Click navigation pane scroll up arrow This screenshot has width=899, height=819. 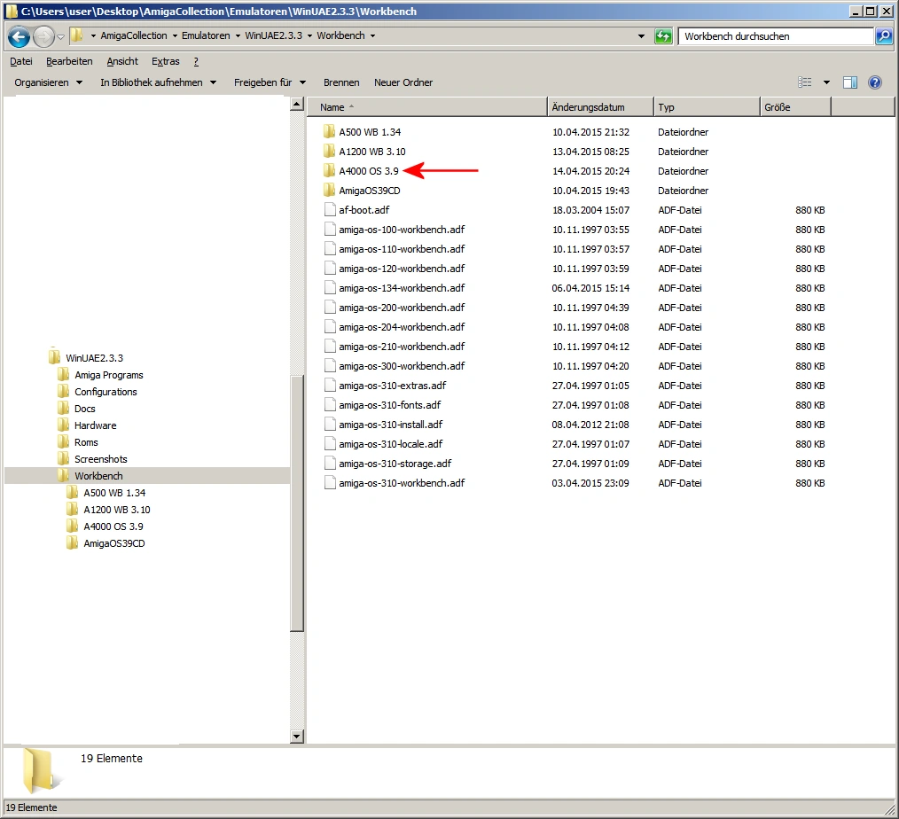tap(296, 105)
